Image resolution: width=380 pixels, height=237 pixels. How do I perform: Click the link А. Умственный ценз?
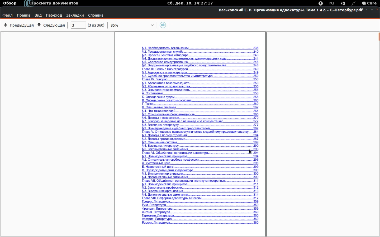tap(156, 163)
